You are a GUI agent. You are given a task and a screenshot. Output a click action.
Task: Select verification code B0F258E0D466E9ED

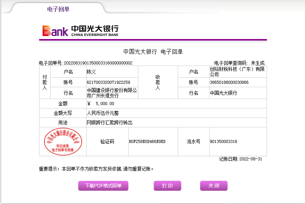(147, 141)
